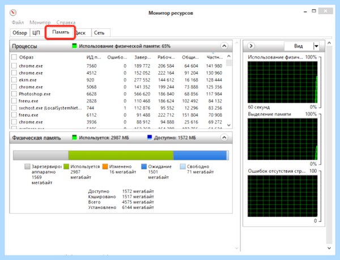Switch to the Сеть tab
Screen dimensions: 340x260
(101, 33)
